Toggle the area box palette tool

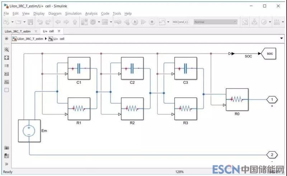6,90
